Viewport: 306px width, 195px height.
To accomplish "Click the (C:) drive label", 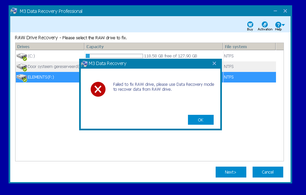I will (31, 56).
